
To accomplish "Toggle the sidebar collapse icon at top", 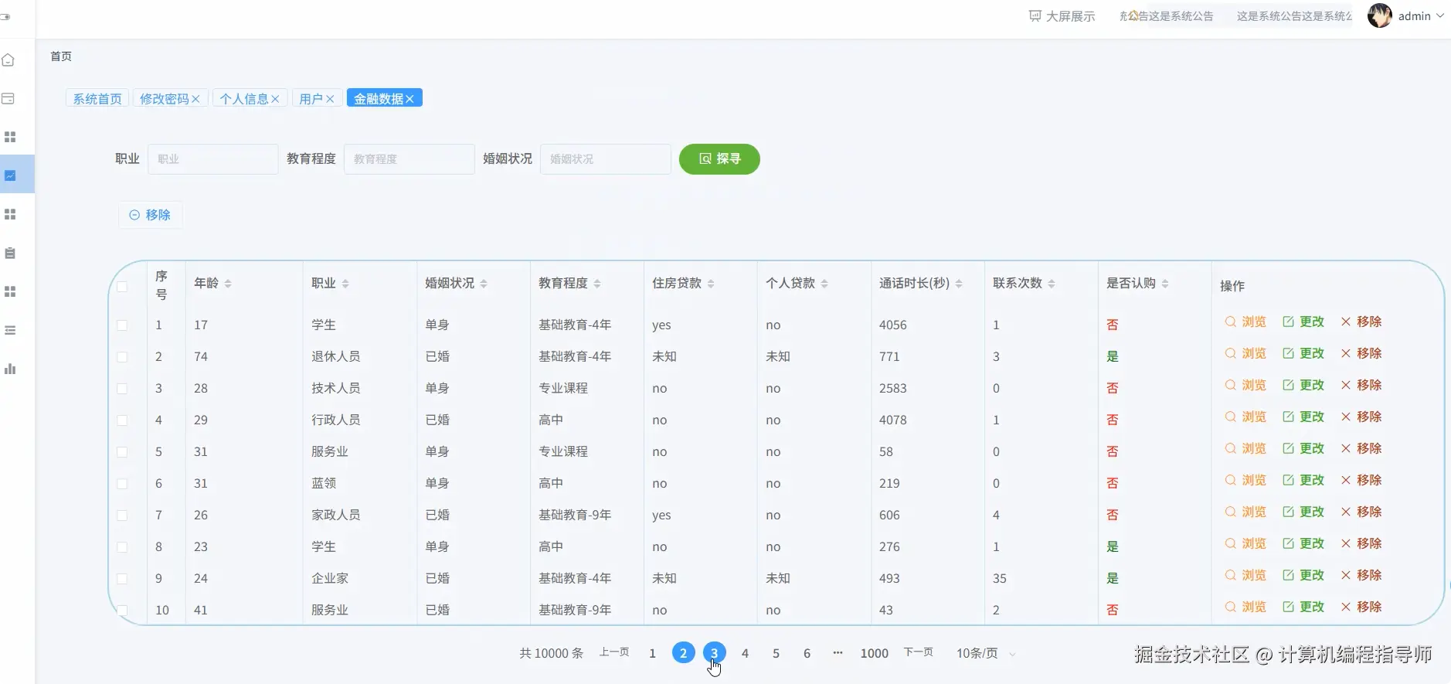I will tap(5, 16).
